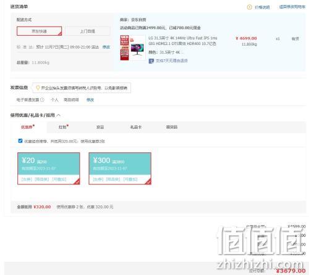The width and height of the screenshot is (309, 275).
Task: Open the LG 31.5英寸 4K product title
Action: (x=183, y=41)
